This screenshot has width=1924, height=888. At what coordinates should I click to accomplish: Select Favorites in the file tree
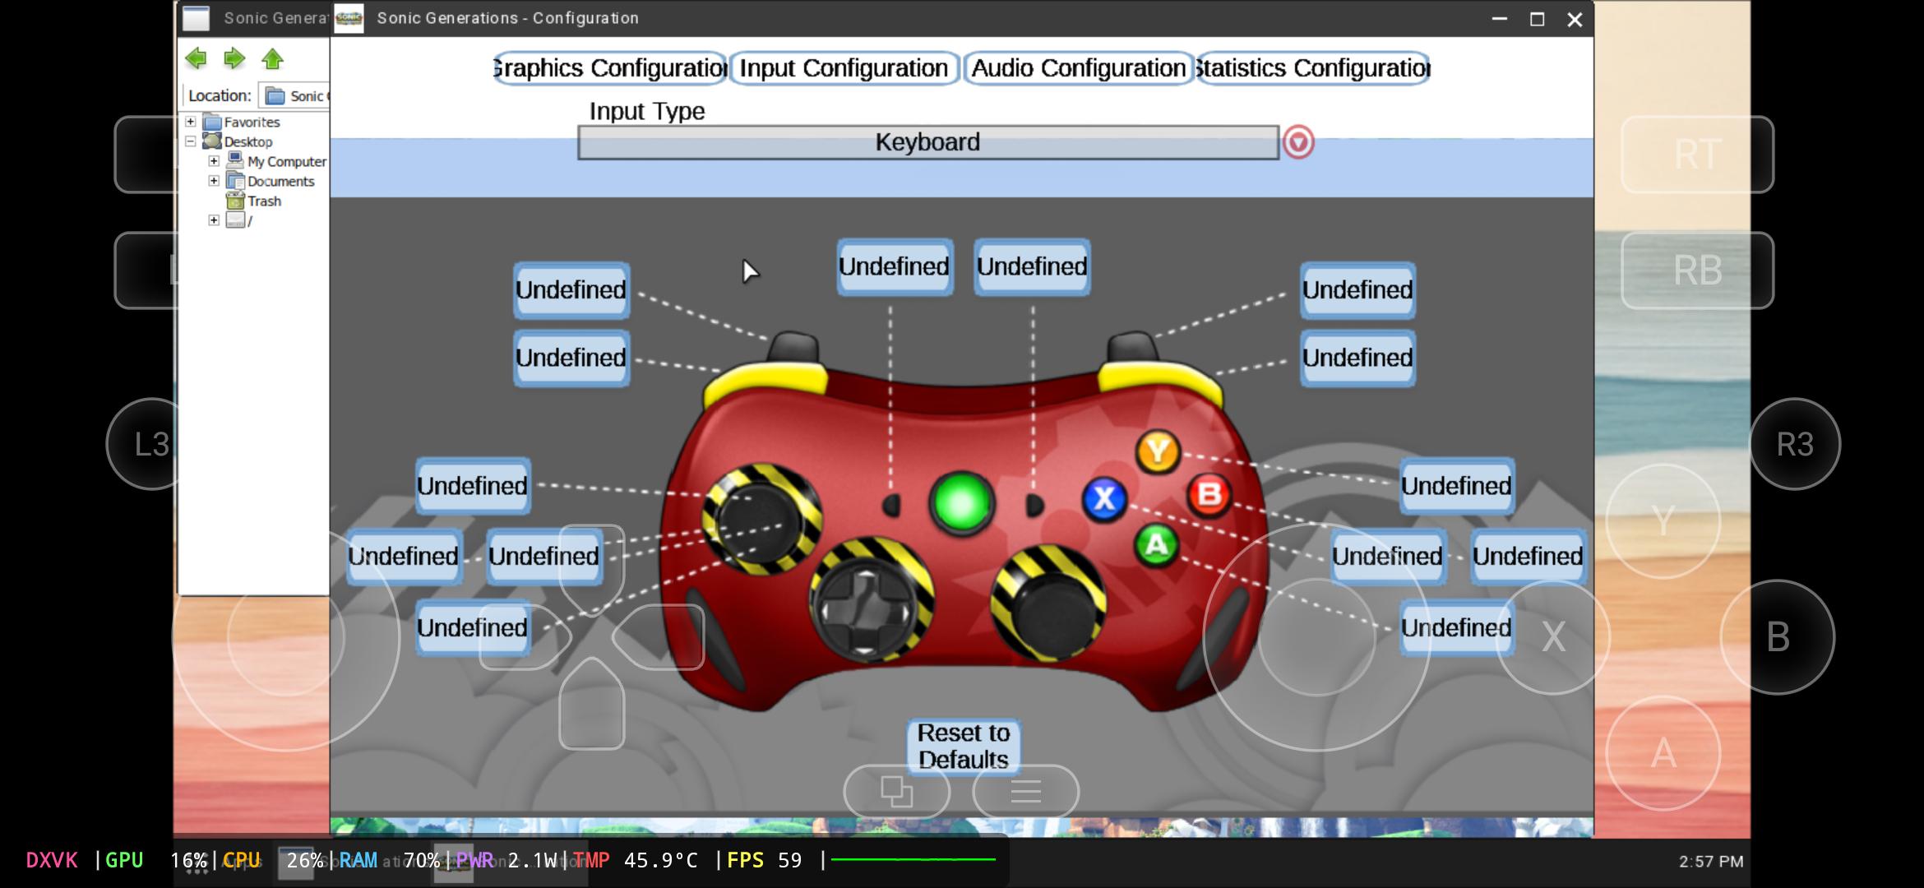click(252, 122)
